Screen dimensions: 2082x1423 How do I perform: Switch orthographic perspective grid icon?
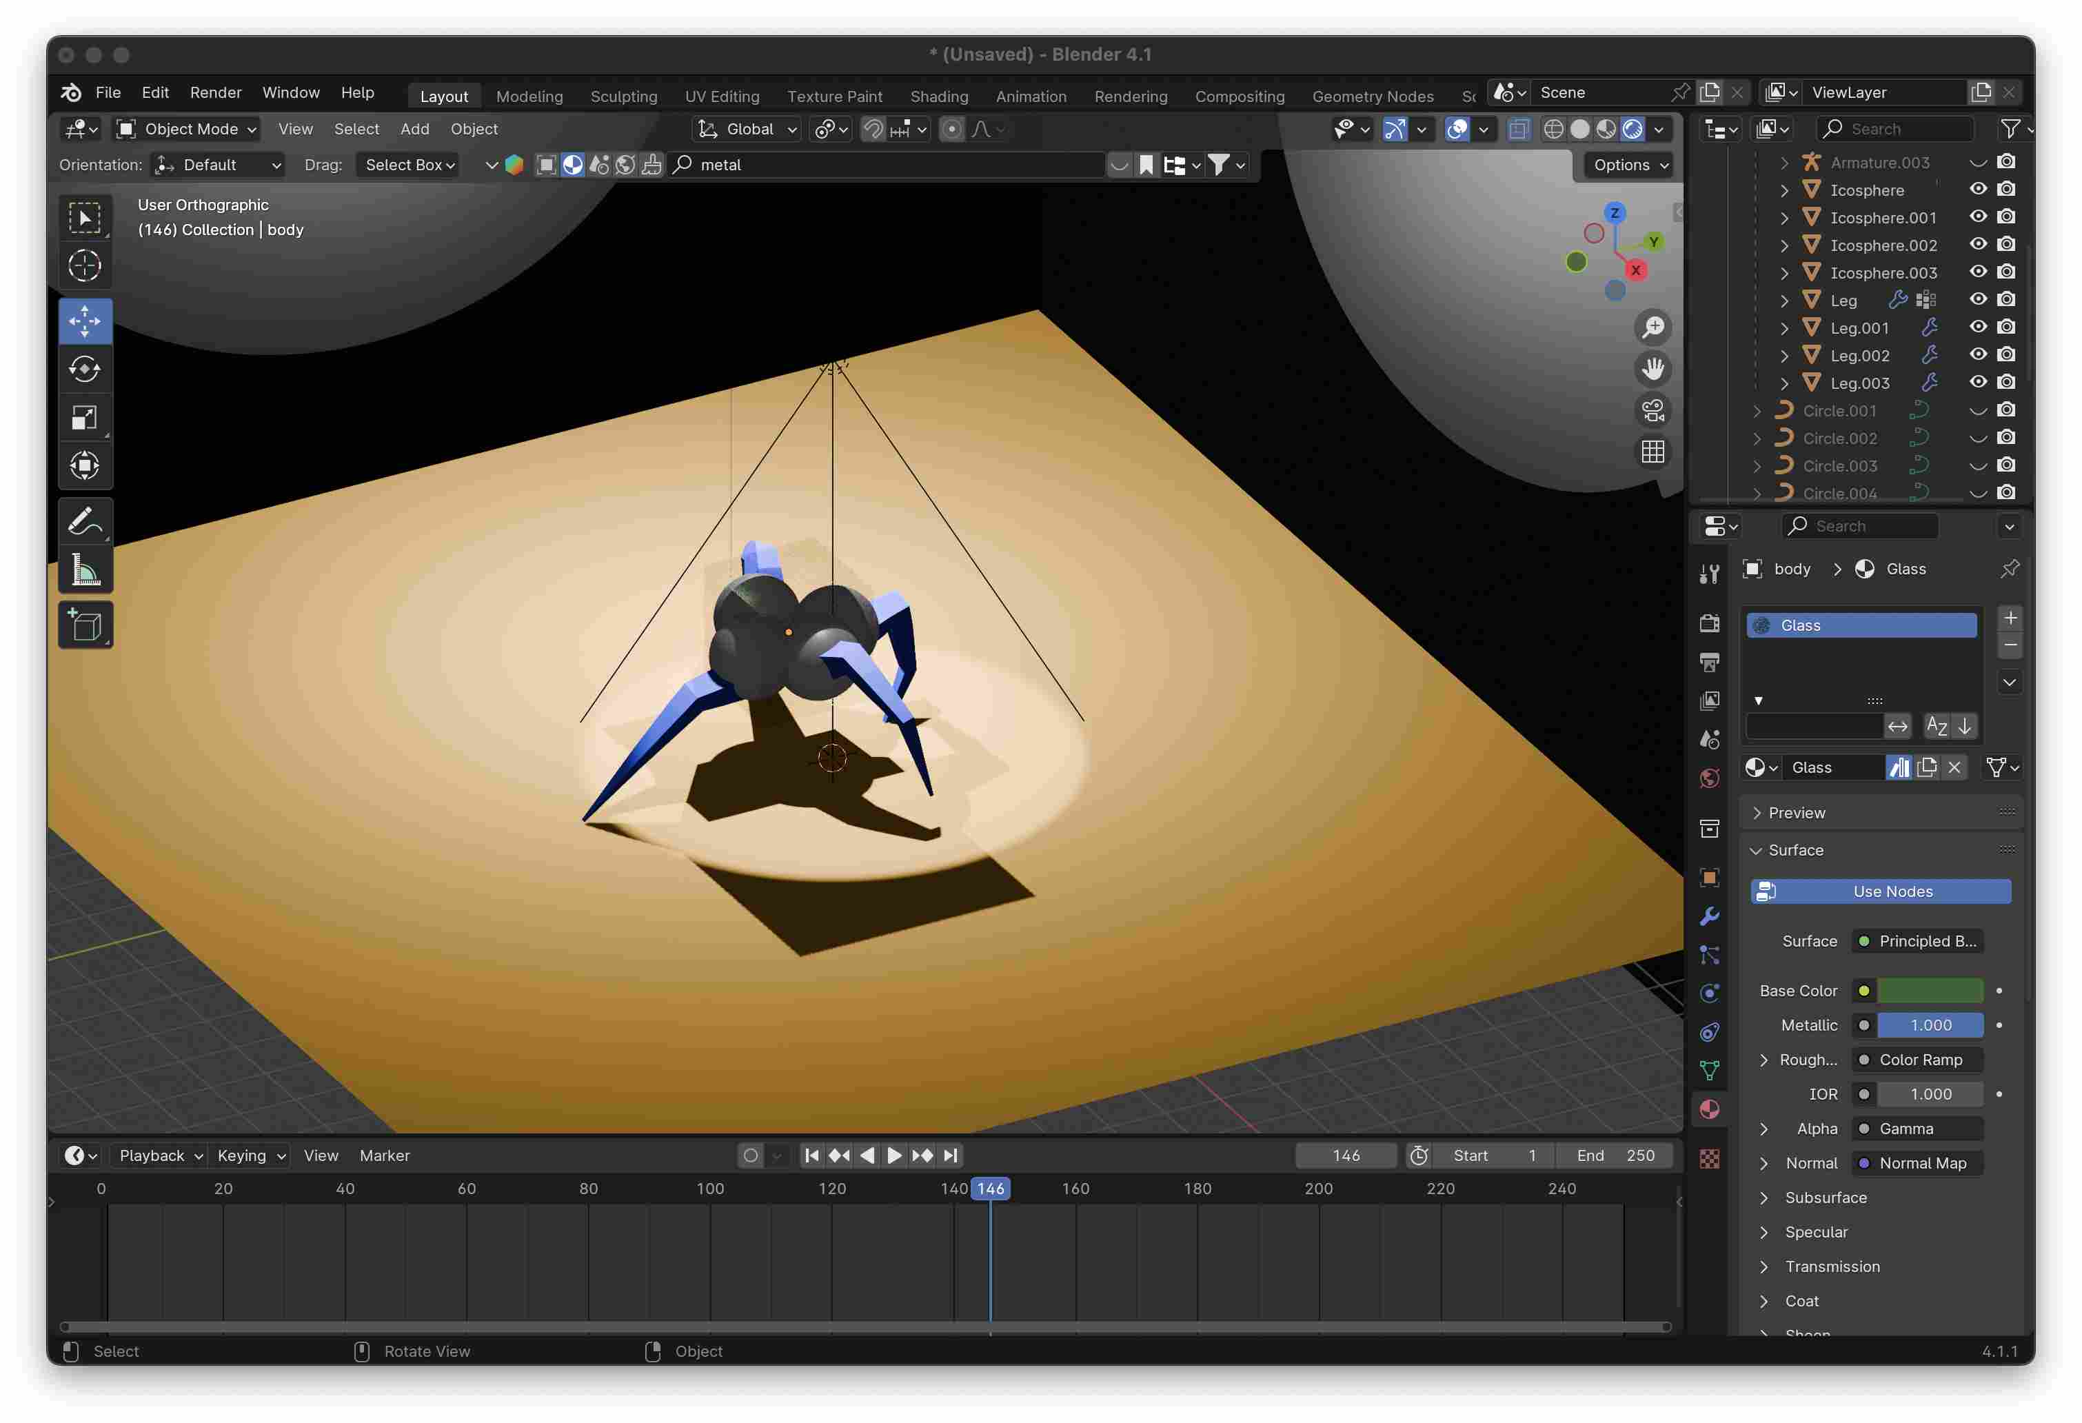point(1653,452)
